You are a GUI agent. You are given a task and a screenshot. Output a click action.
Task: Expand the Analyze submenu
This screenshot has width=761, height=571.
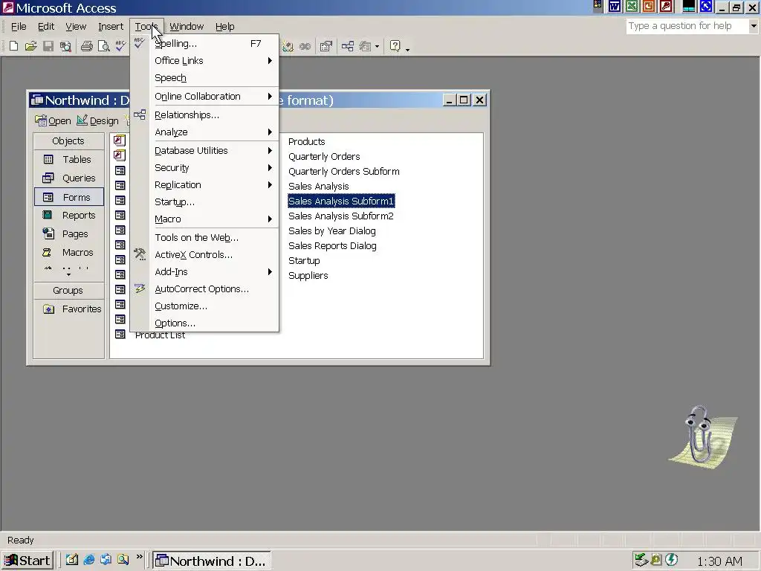204,132
